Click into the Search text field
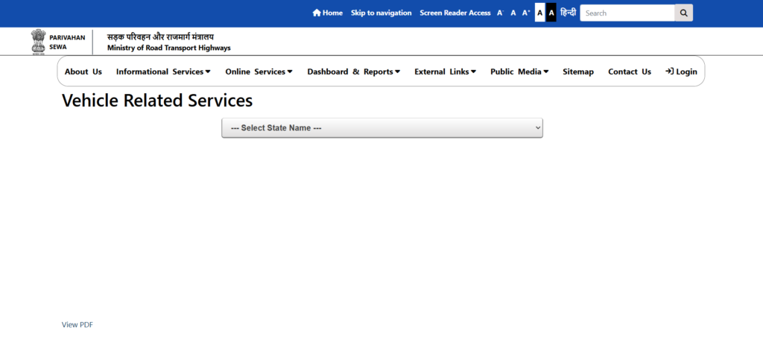The width and height of the screenshot is (763, 345). point(627,13)
